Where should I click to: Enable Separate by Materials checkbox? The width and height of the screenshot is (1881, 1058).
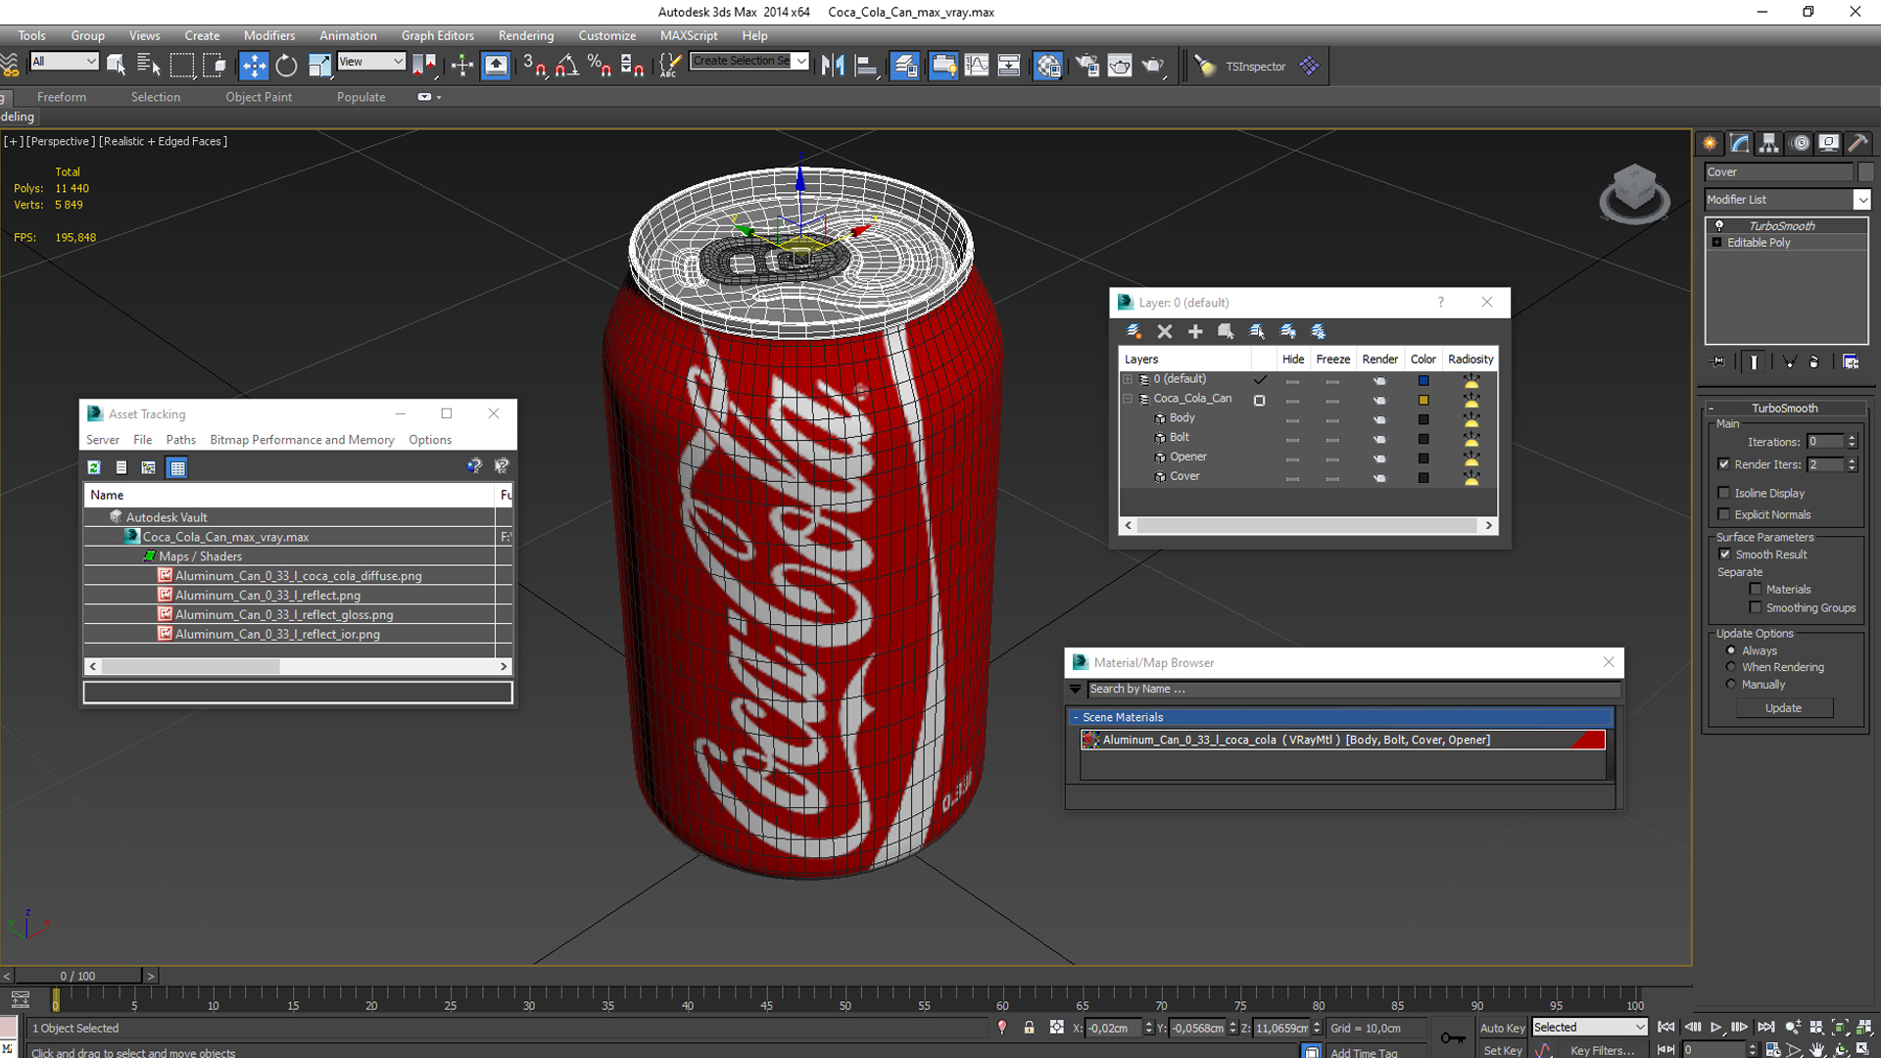(1755, 589)
